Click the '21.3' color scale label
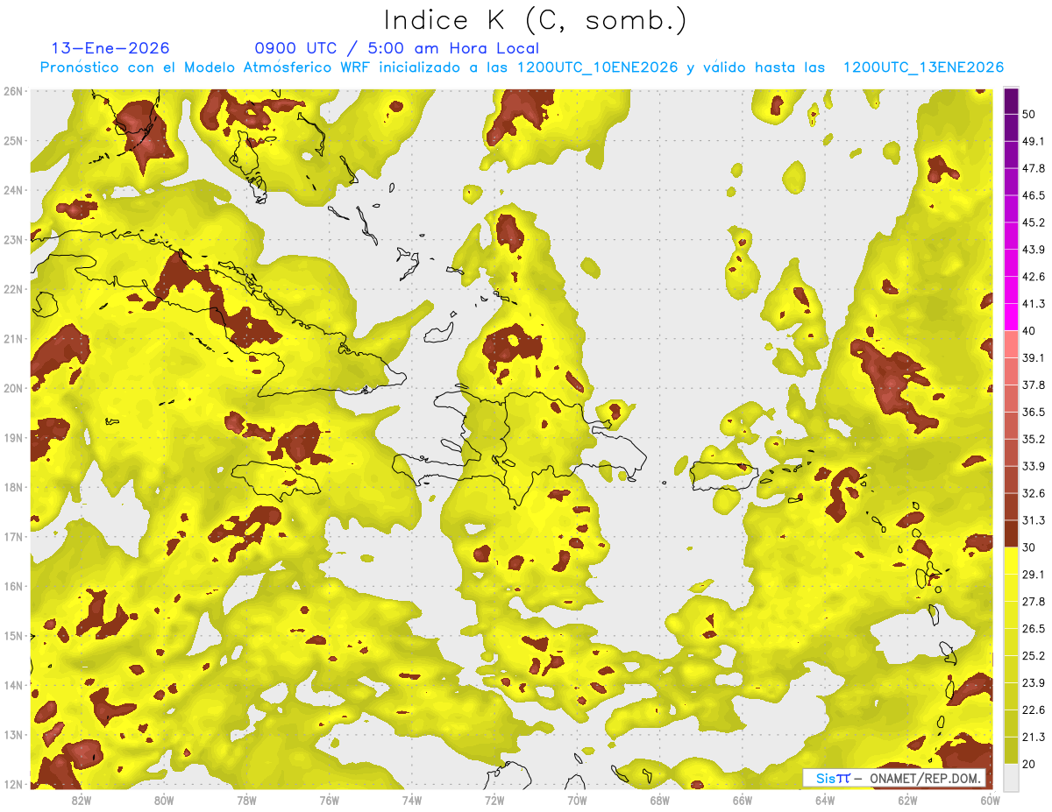Screen dimensions: 1052x812 (1033, 737)
